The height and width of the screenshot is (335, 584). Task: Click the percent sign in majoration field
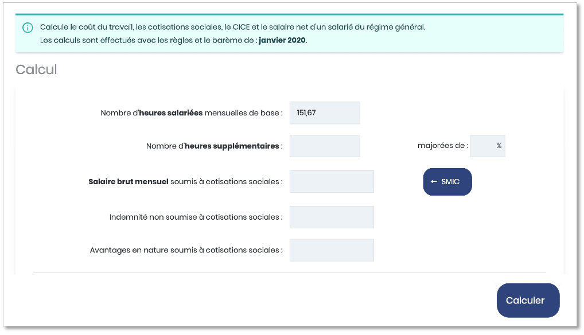[499, 146]
